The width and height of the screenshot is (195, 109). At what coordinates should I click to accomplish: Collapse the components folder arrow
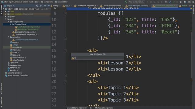click(x=8, y=22)
